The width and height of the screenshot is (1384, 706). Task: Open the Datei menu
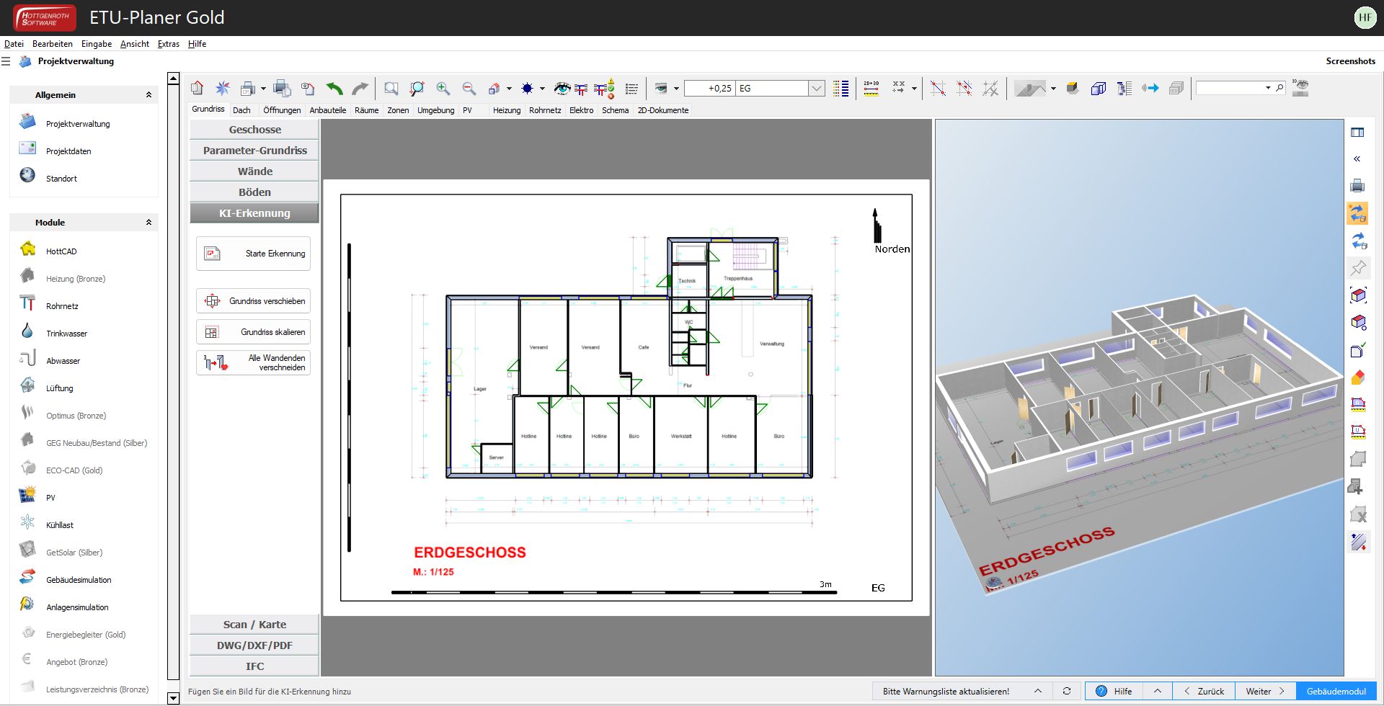14,44
